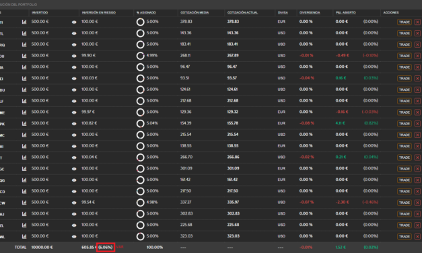Screen dimensions: 422x253
Task: Show the chart for the 96.47 row
Action: point(24,67)
